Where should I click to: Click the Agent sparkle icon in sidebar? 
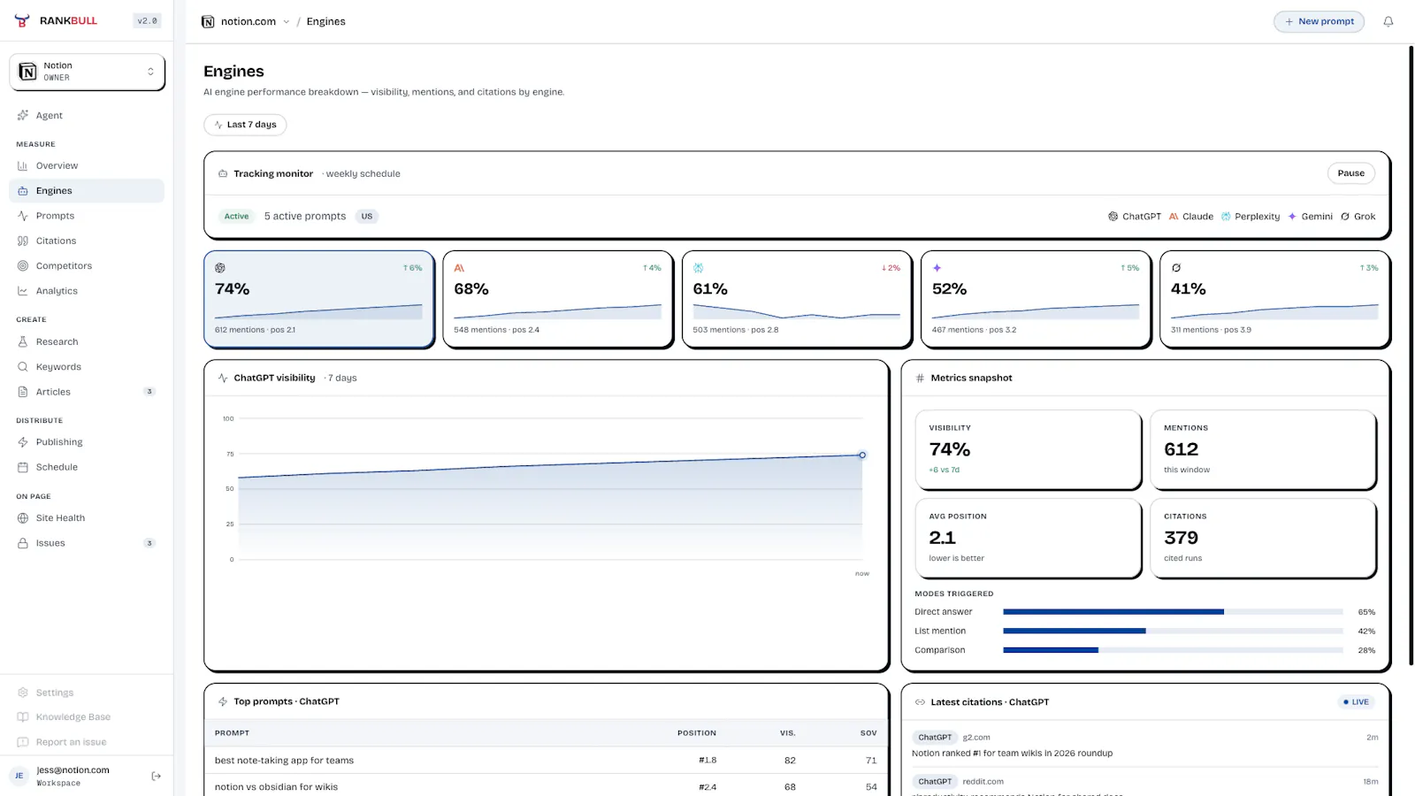pos(23,115)
